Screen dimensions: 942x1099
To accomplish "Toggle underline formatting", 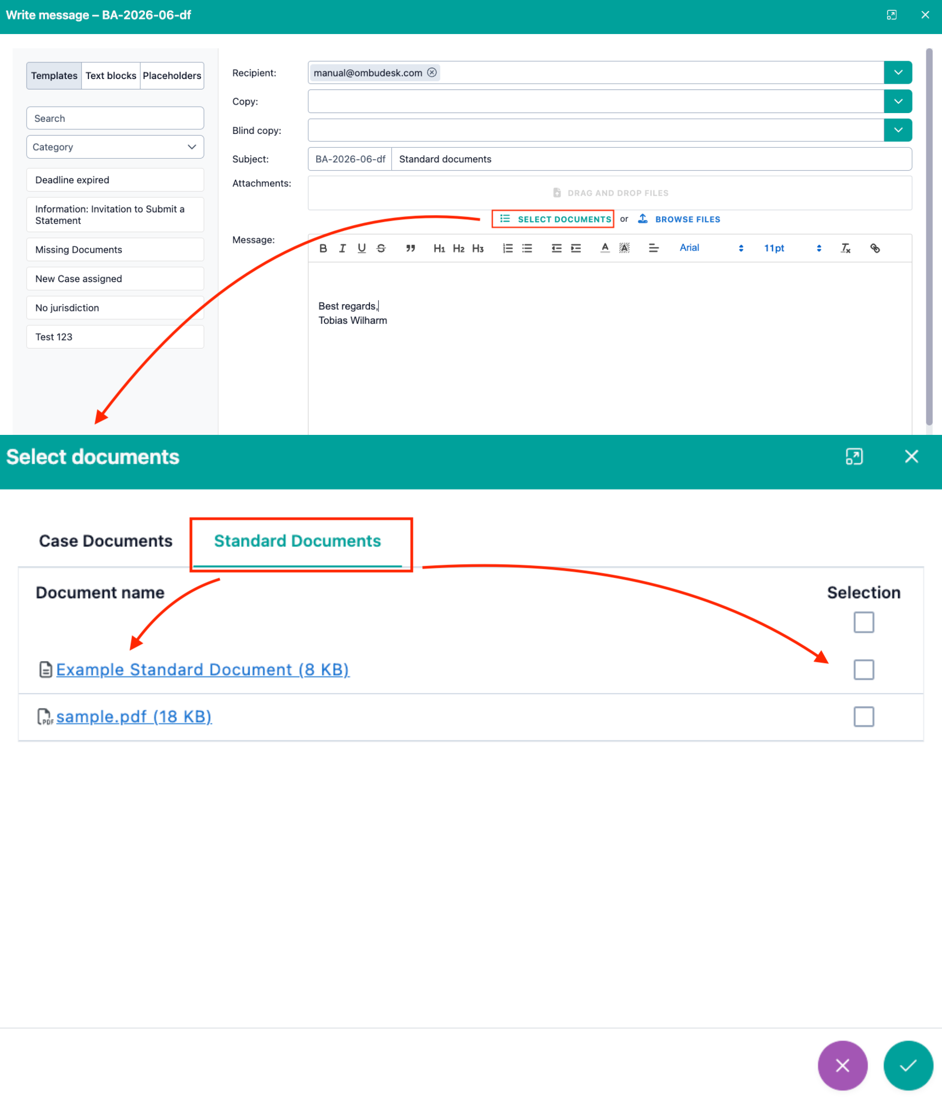I will point(362,248).
